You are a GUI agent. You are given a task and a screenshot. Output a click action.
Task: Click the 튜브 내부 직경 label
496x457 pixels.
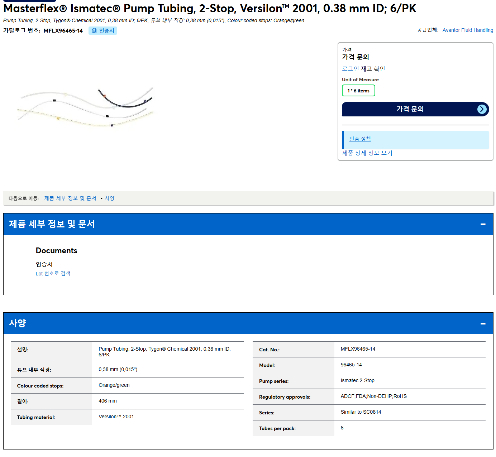(34, 370)
